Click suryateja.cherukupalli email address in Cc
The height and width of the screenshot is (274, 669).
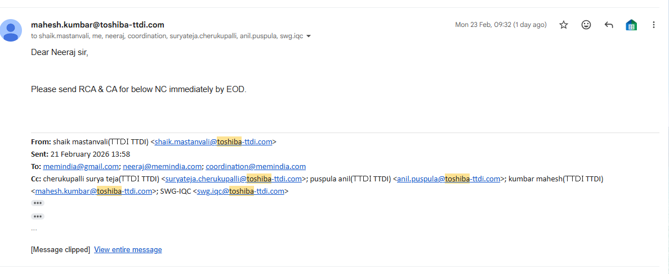(234, 179)
